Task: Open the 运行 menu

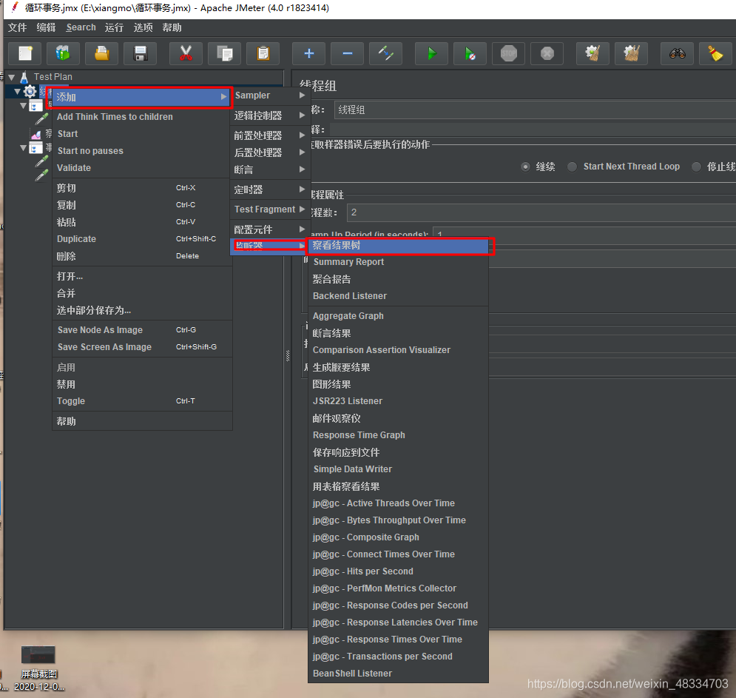Action: (114, 27)
